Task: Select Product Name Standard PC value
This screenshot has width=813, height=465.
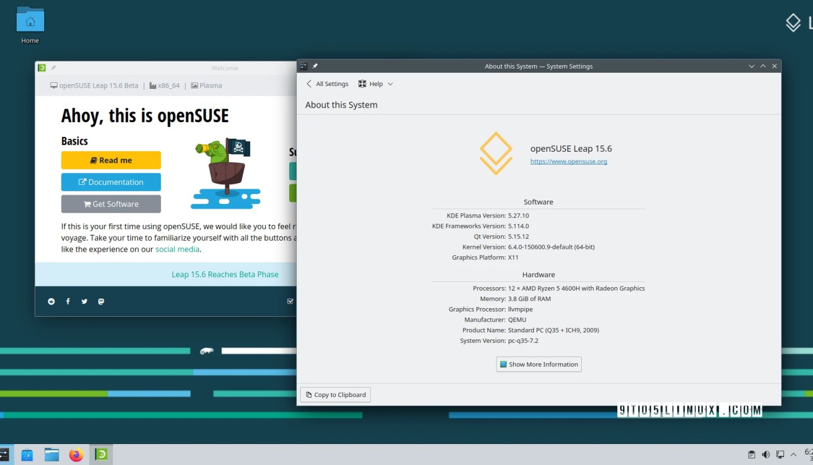Action: click(553, 330)
